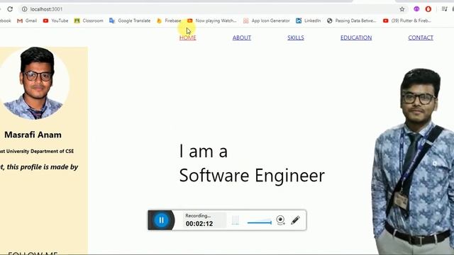Click the circular profile photo in sidebar

click(x=34, y=84)
